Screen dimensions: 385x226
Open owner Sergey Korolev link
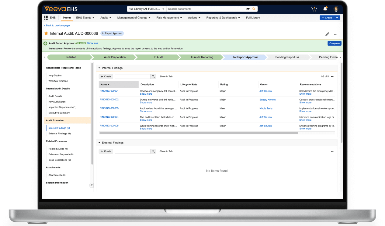pos(268,100)
